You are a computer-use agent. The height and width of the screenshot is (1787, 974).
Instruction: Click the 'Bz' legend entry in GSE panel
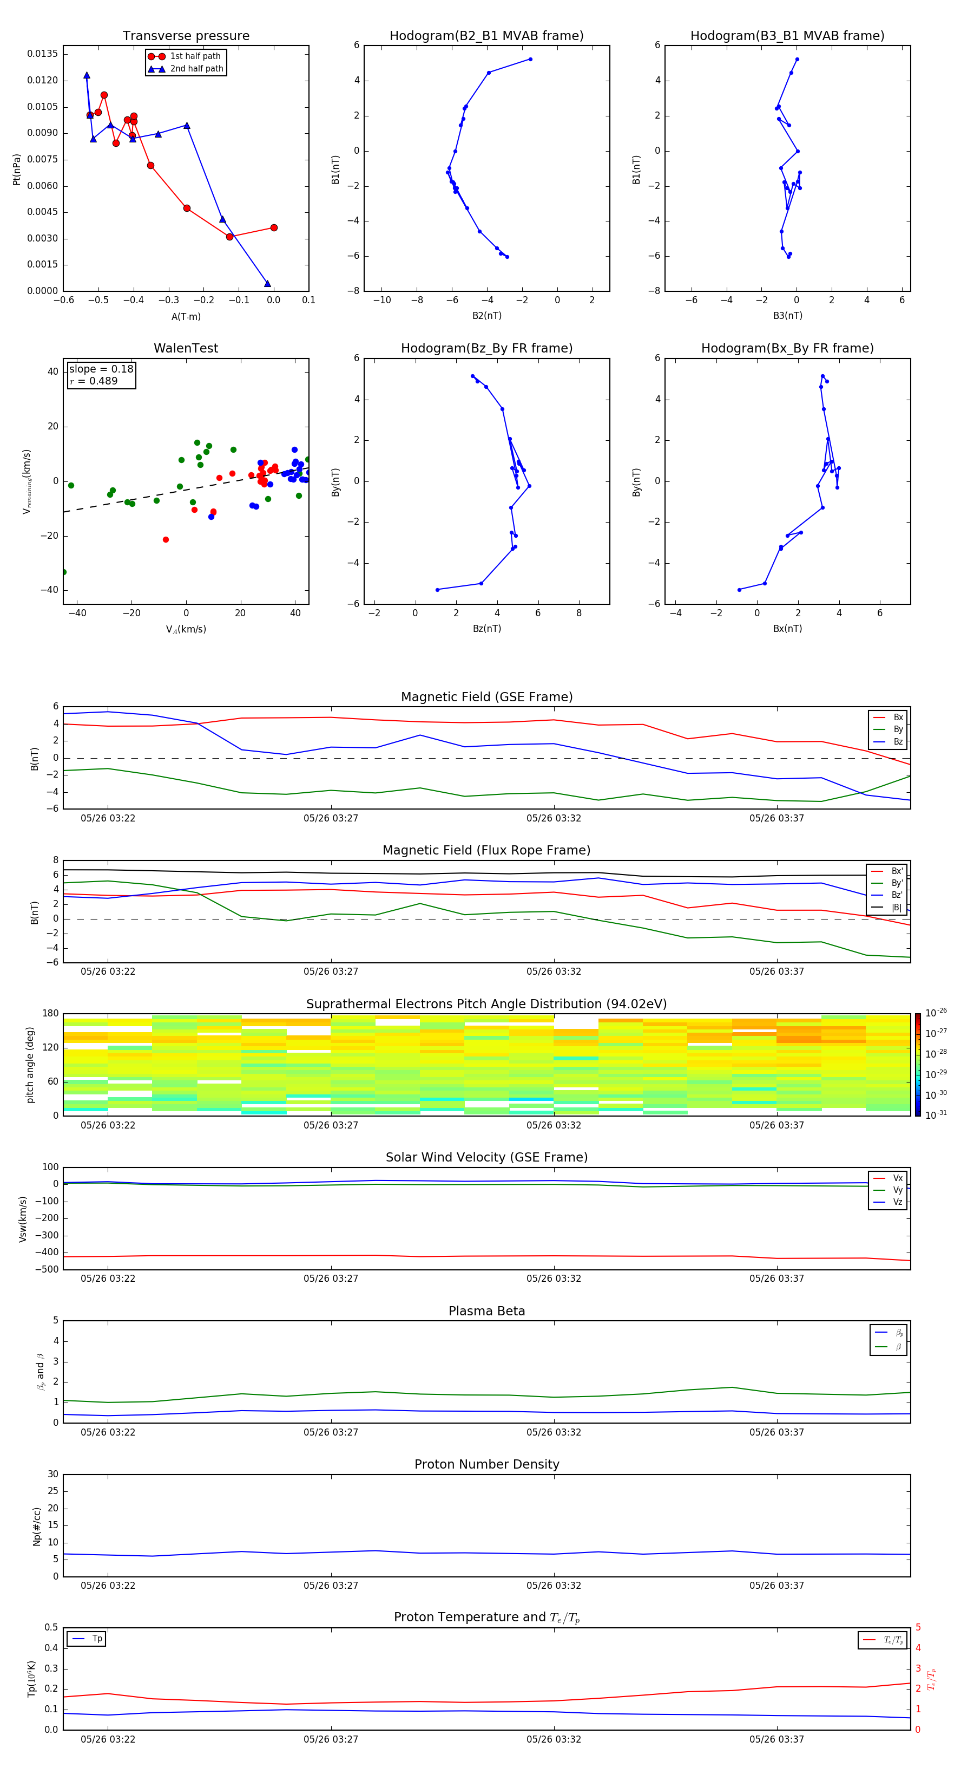coord(889,741)
